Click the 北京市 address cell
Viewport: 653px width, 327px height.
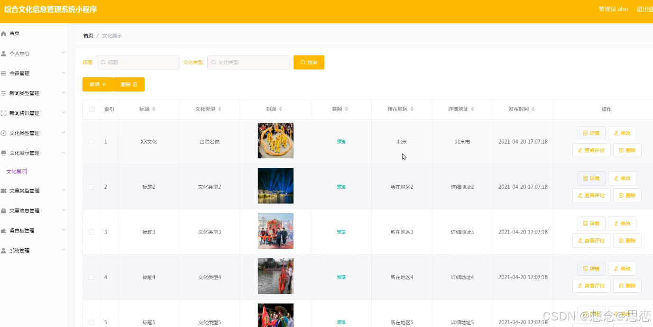[462, 142]
